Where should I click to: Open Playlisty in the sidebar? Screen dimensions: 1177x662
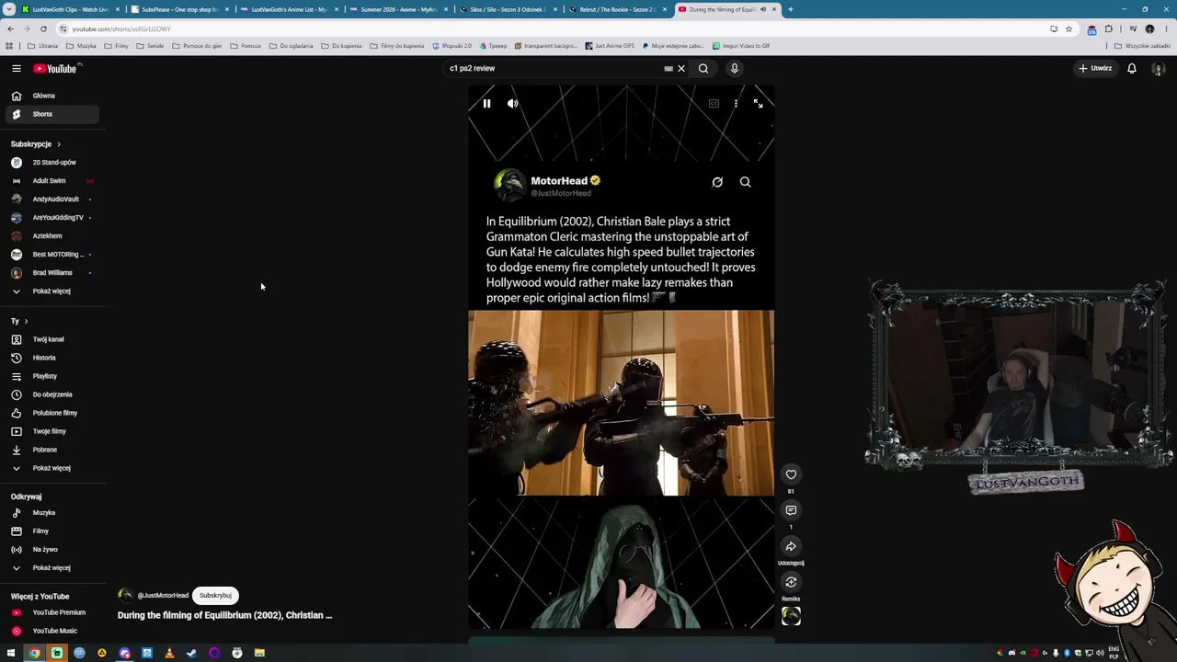coord(51,376)
